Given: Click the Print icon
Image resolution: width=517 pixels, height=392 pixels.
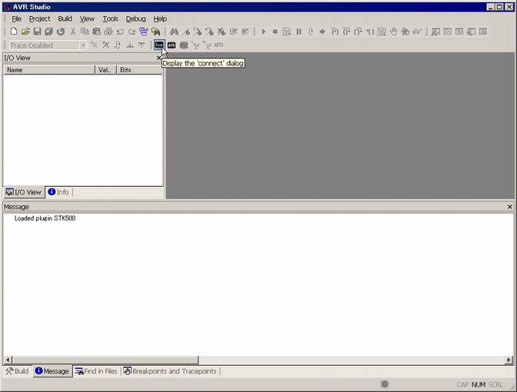Looking at the screenshot, I should pos(108,32).
